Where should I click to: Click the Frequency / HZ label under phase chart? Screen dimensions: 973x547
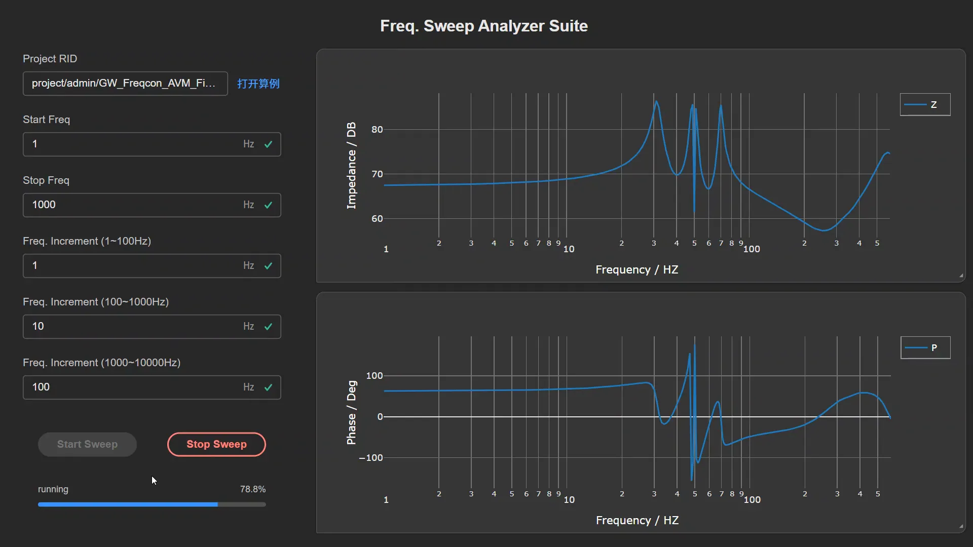click(x=638, y=520)
